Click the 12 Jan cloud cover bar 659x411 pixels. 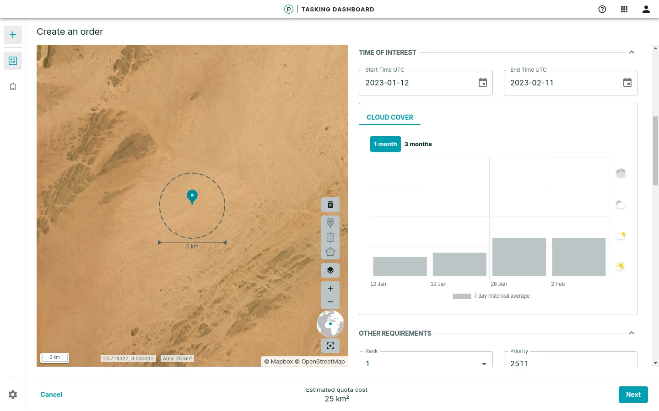(400, 266)
